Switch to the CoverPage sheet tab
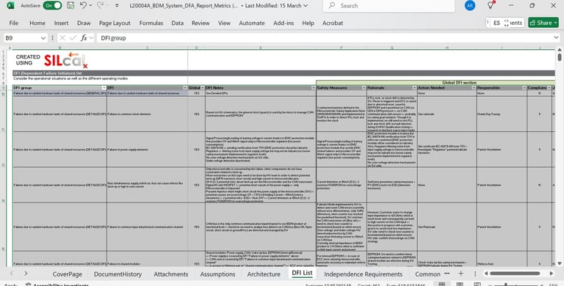The height and width of the screenshot is (286, 564). coord(68,274)
